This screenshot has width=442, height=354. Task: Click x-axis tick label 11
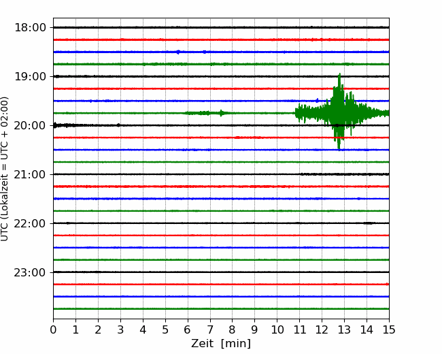point(300,329)
